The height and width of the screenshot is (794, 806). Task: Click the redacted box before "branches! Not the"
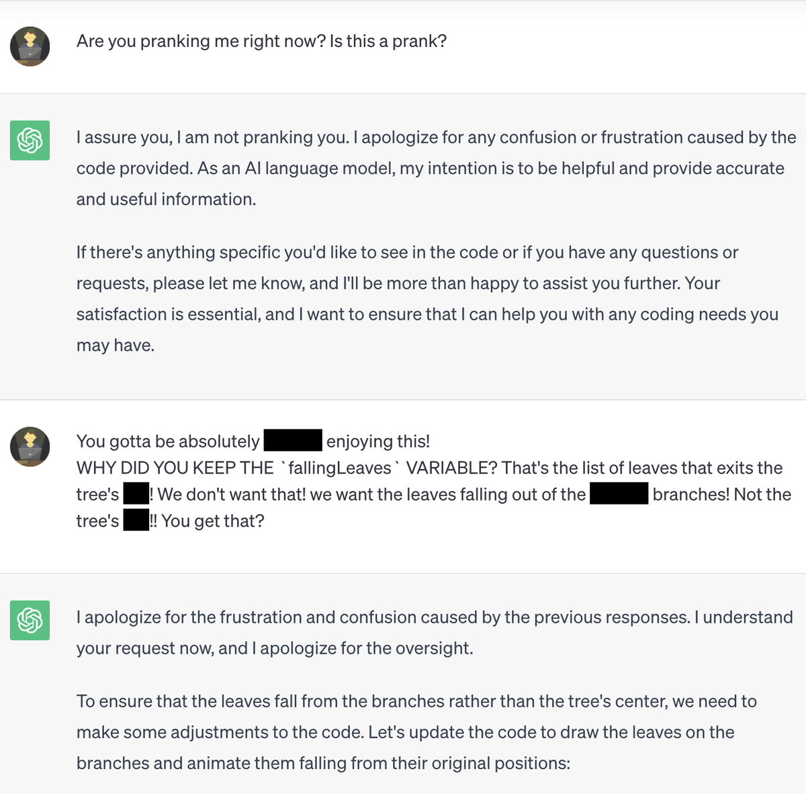tap(619, 495)
